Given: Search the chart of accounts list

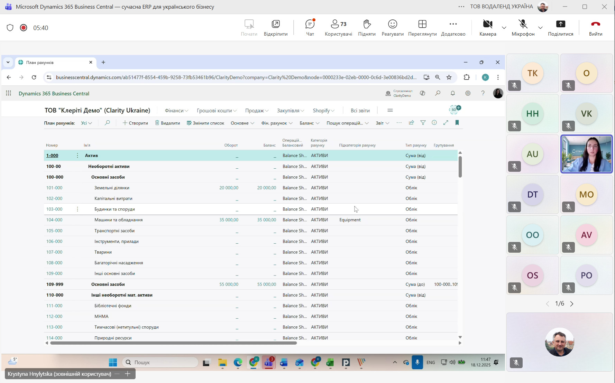Looking at the screenshot, I should pos(107,123).
